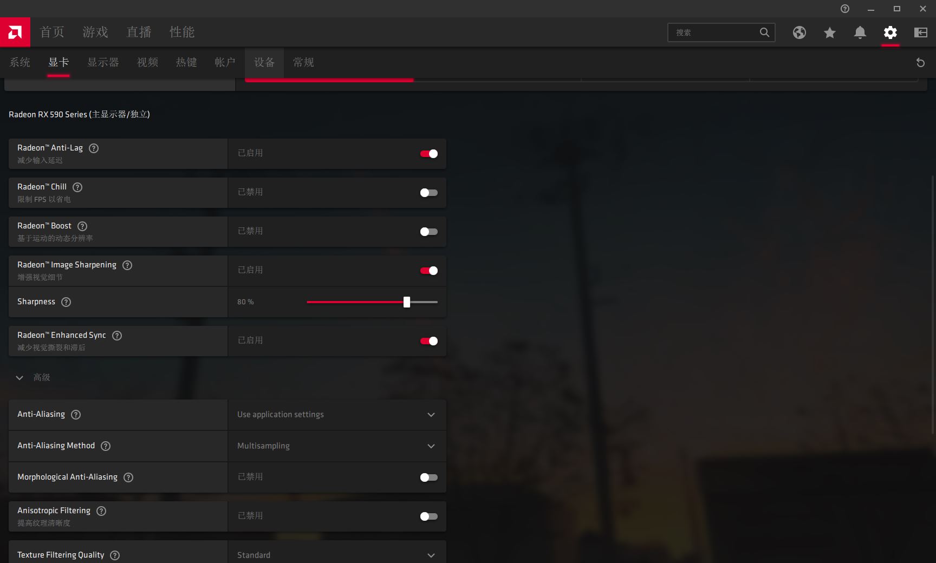Open the settings gear icon
Image resolution: width=936 pixels, height=563 pixels.
pos(890,32)
